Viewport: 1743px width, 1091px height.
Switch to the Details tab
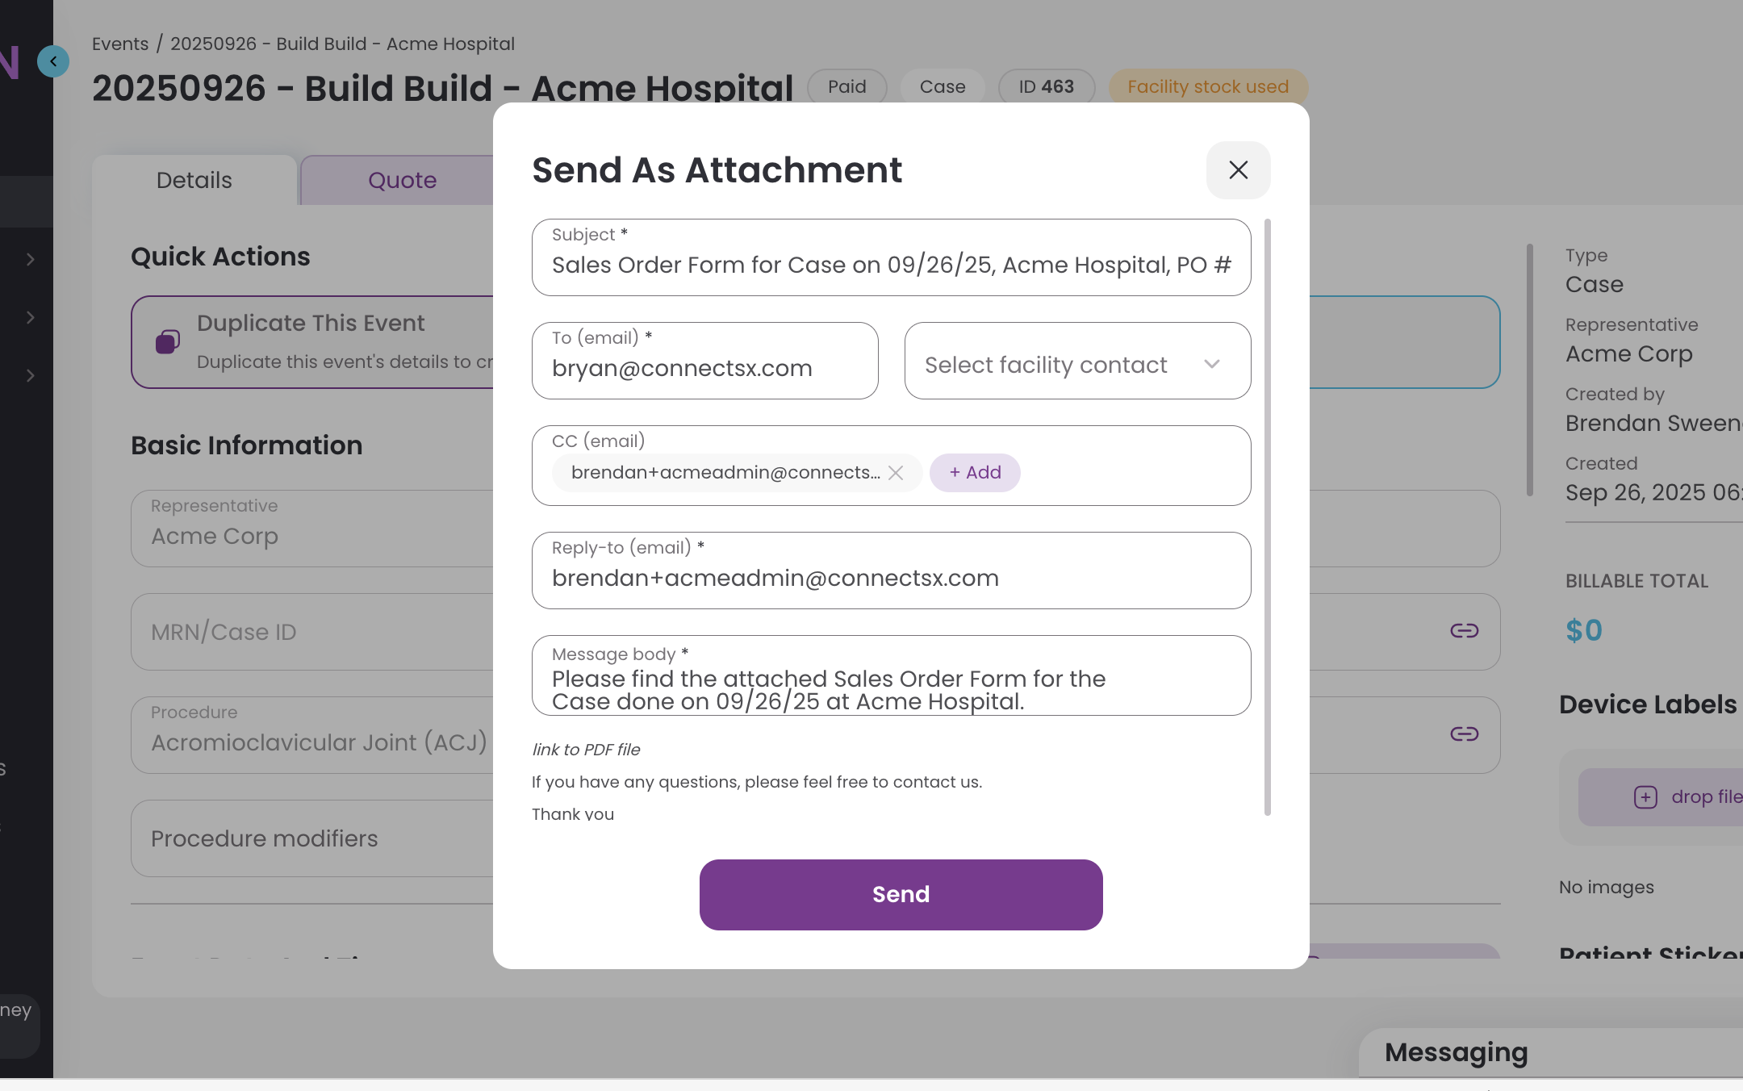[194, 180]
